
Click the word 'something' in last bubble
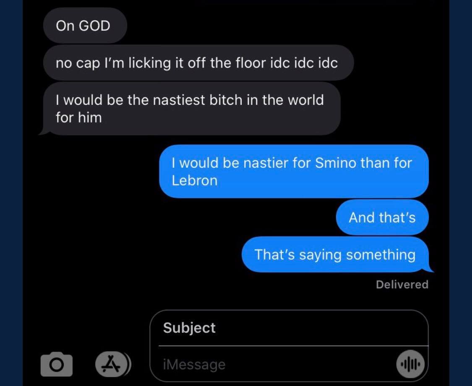pos(381,255)
